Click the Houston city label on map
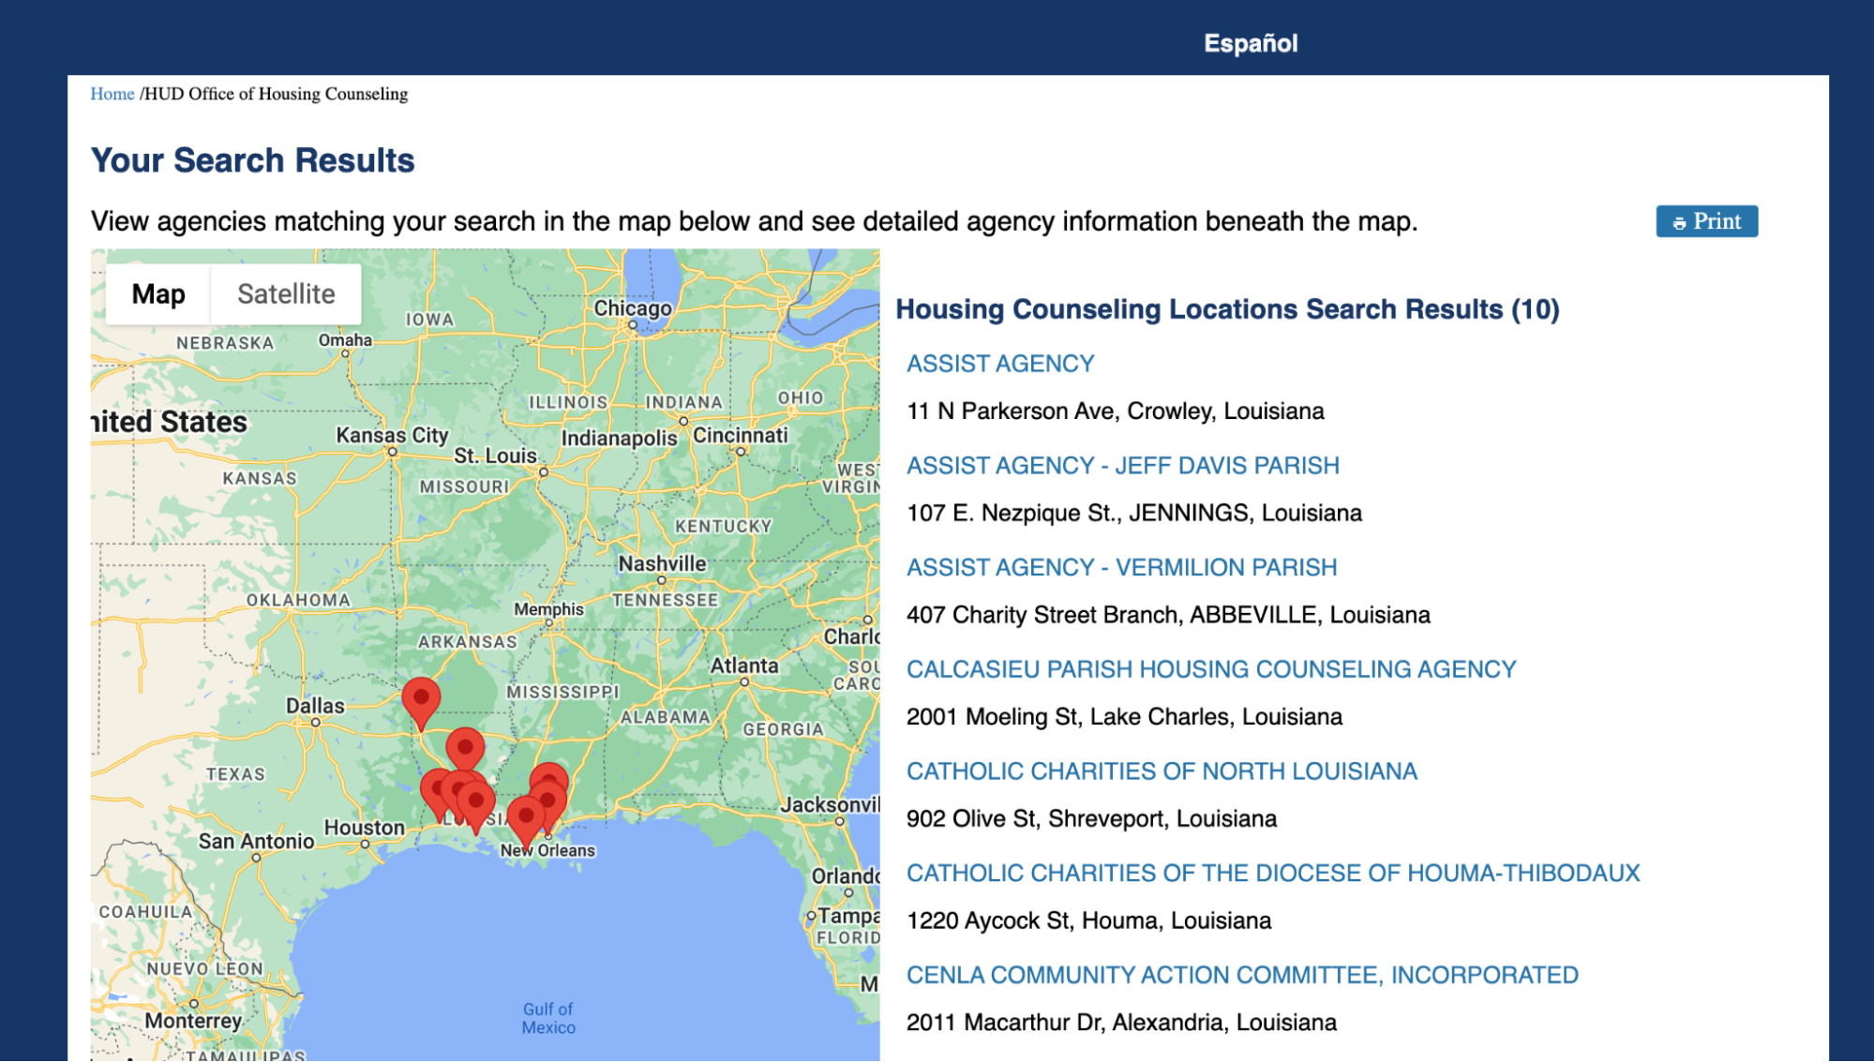Image resolution: width=1874 pixels, height=1062 pixels. coord(364,828)
